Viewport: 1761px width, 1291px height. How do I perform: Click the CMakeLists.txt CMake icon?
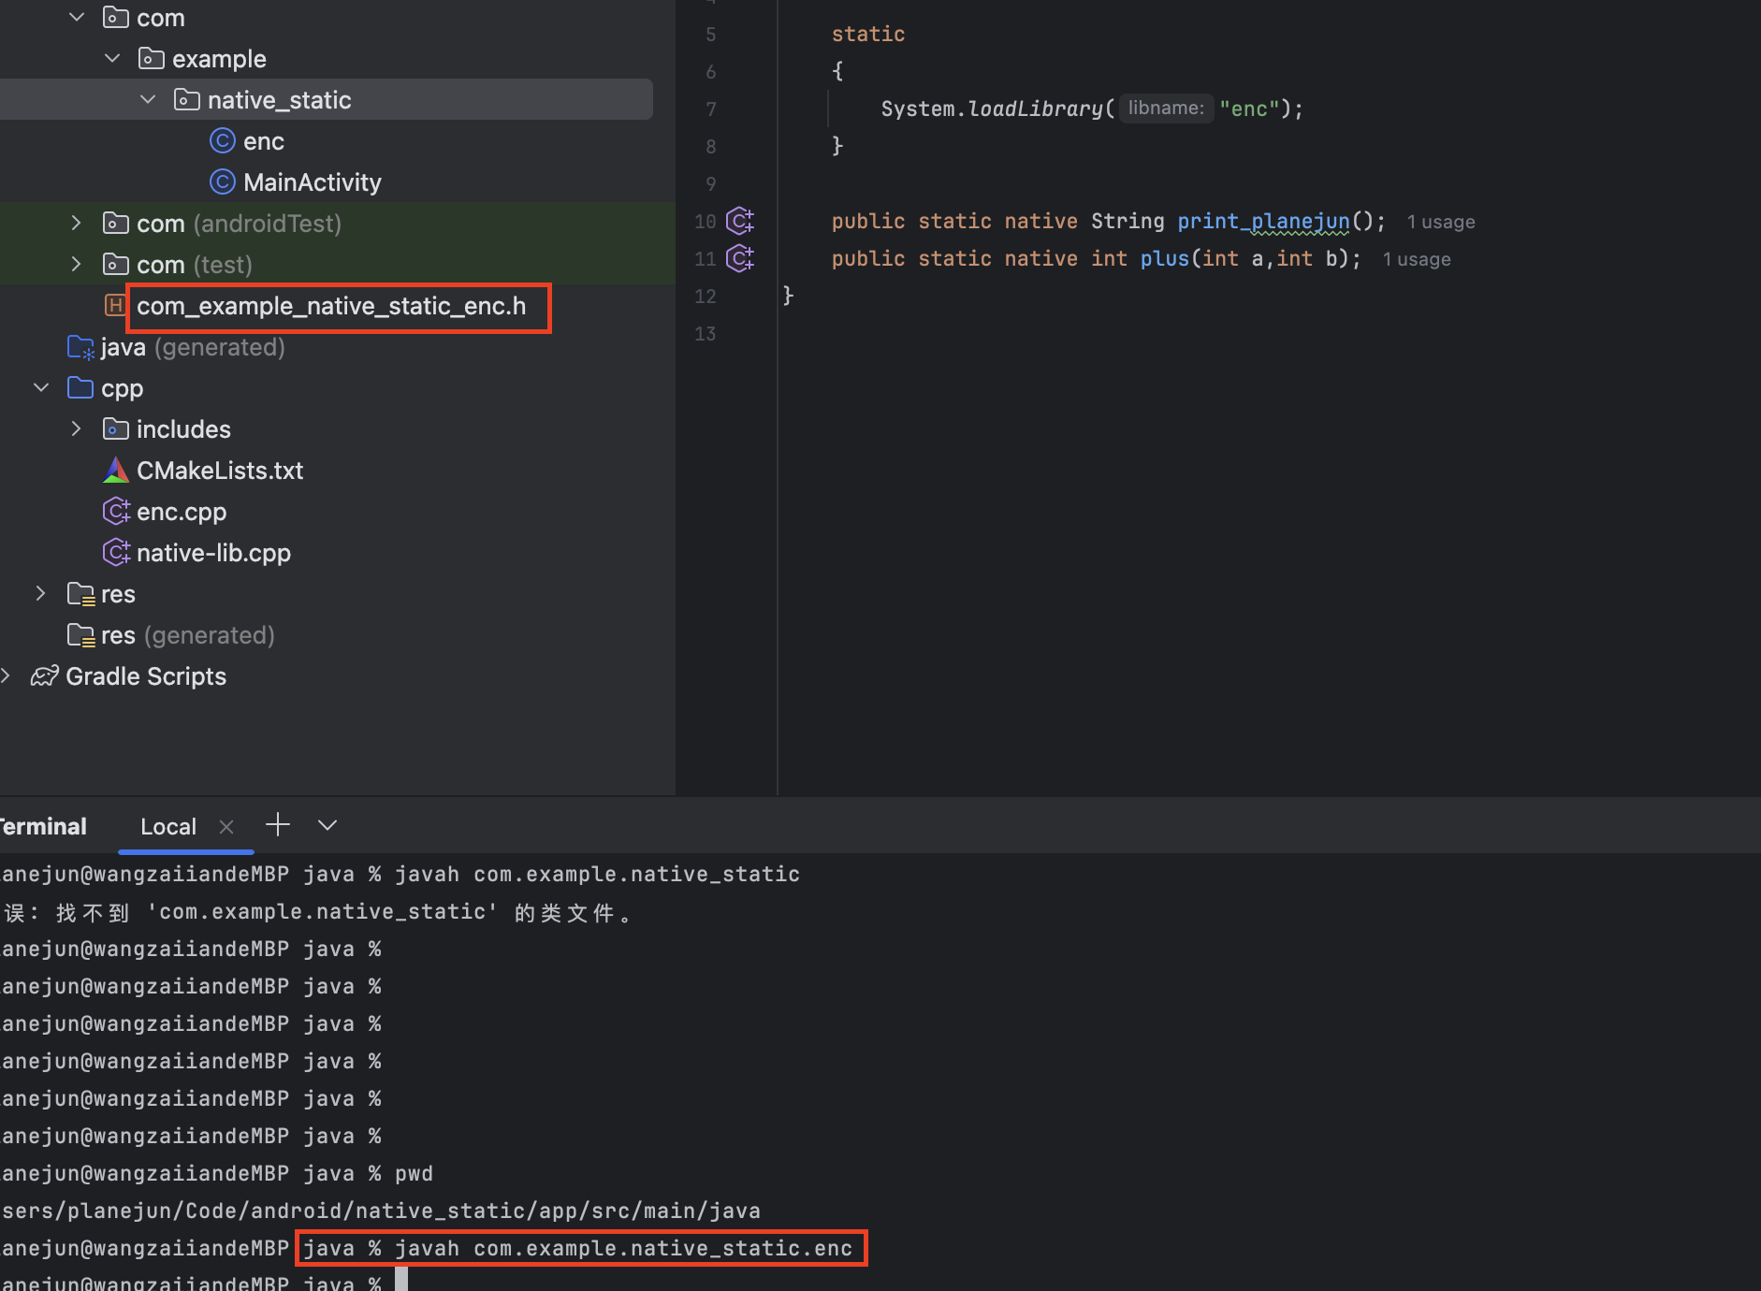click(115, 471)
